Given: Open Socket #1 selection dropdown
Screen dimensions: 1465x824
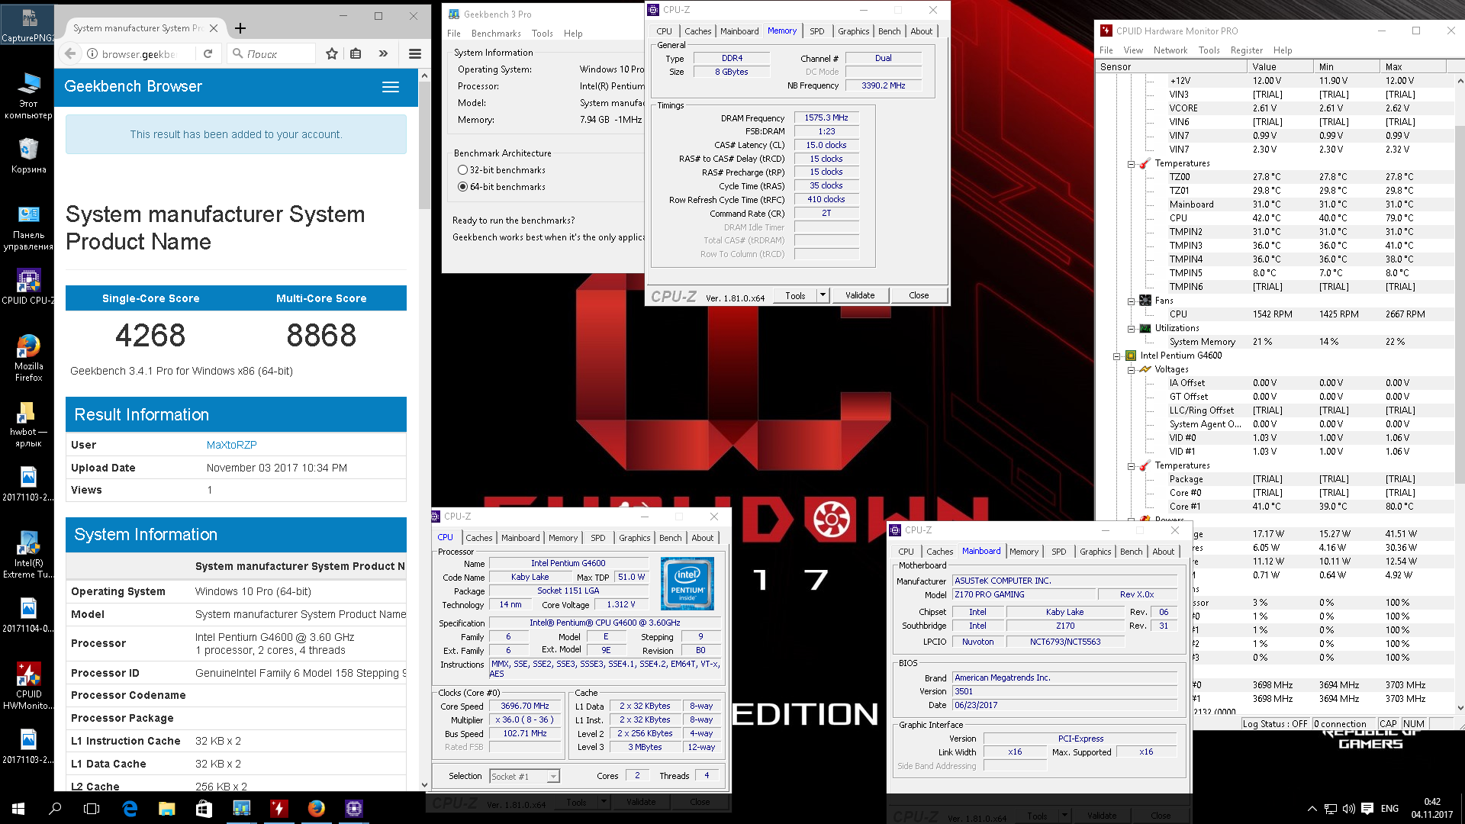Looking at the screenshot, I should tap(554, 777).
